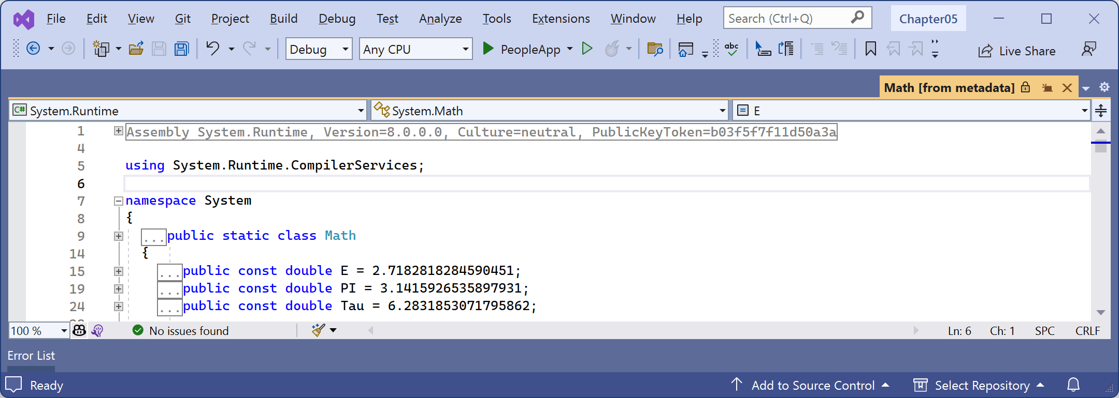This screenshot has height=398, width=1119.
Task: Open the document tab list dropdown arrow
Action: click(1086, 88)
